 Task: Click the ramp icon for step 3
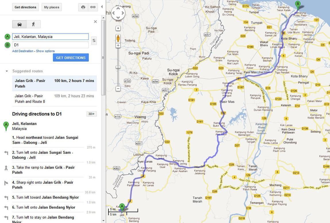point(6,168)
